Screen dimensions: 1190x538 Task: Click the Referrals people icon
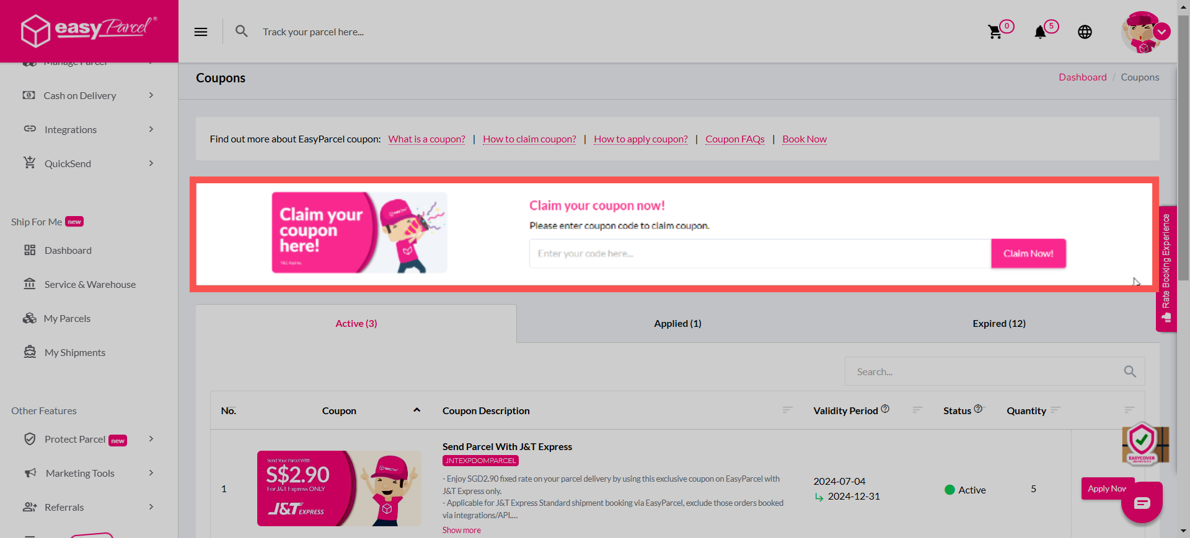(x=30, y=507)
